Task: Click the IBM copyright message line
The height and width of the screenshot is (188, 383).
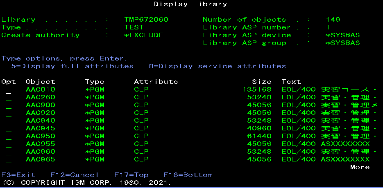Action: pos(87,183)
